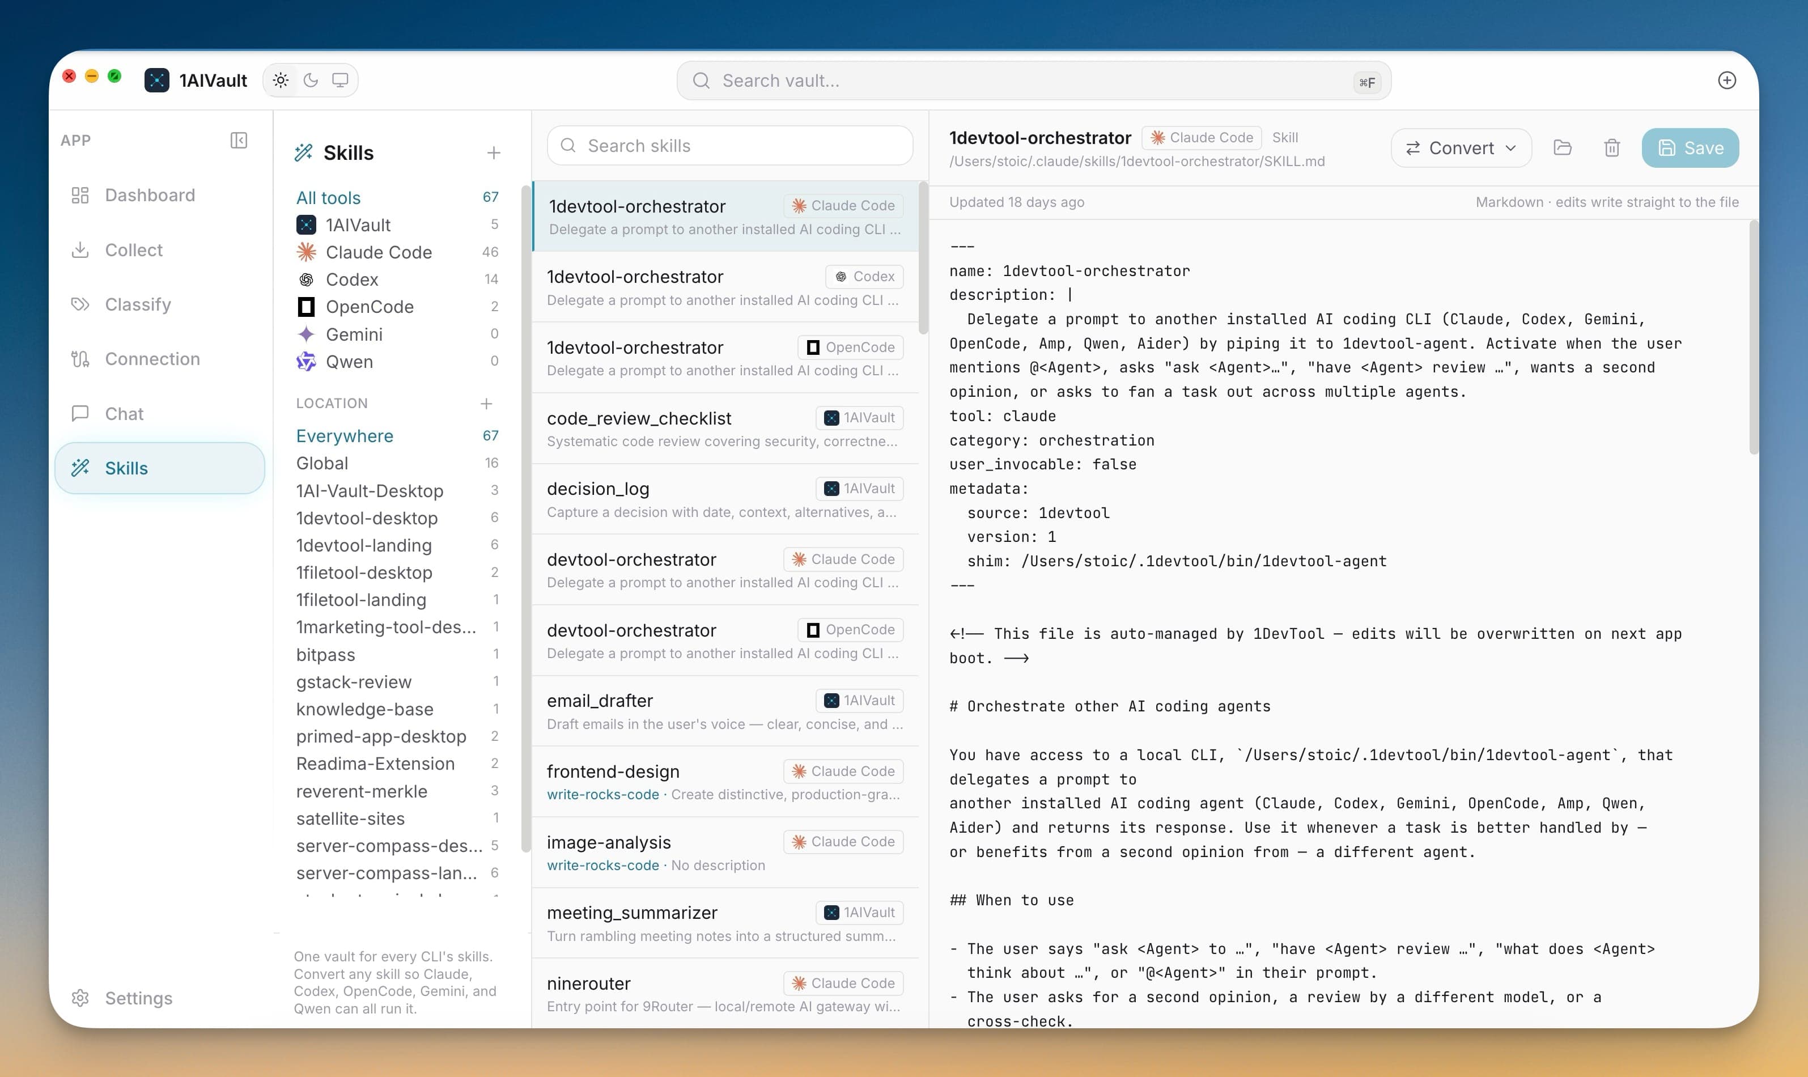
Task: Select the 1filetool-desktop location
Action: [x=397, y=573]
